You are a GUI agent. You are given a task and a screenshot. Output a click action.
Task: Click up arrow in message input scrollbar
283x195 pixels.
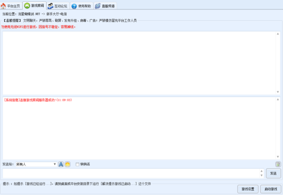(x=261, y=171)
